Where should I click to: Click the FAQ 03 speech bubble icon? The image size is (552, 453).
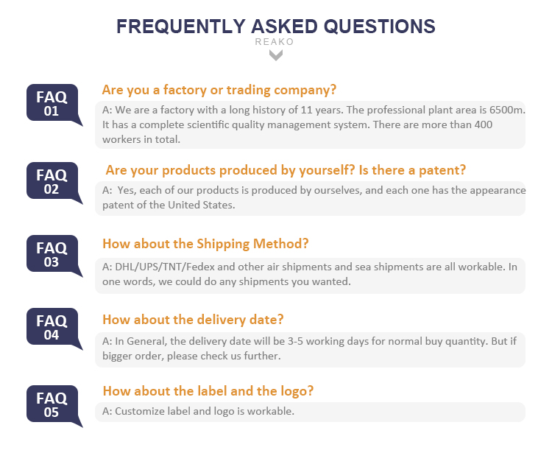click(x=54, y=256)
